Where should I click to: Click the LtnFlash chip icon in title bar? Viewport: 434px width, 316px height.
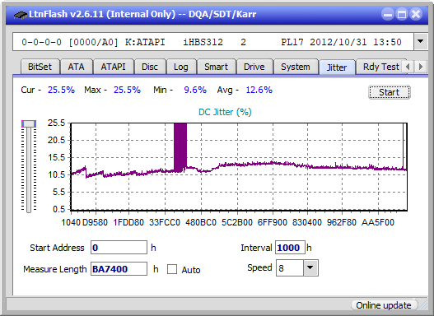[21, 14]
